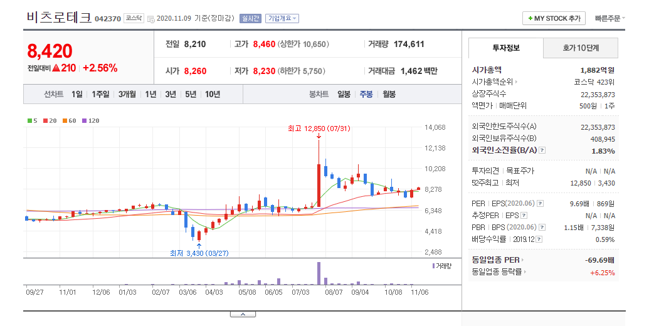The height and width of the screenshot is (326, 649).
Task: Expand the 기업개요 dropdown
Action: point(282,19)
